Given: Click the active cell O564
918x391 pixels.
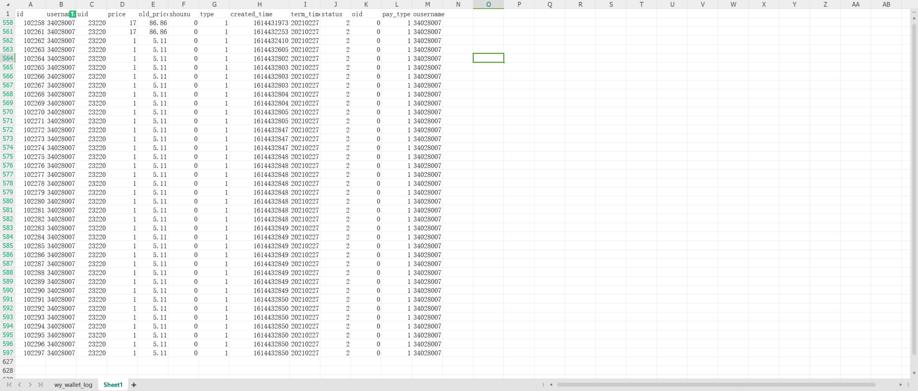Looking at the screenshot, I should tap(489, 58).
